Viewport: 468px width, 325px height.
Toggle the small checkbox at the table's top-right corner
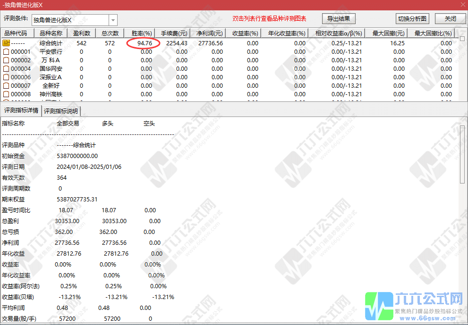(462, 39)
